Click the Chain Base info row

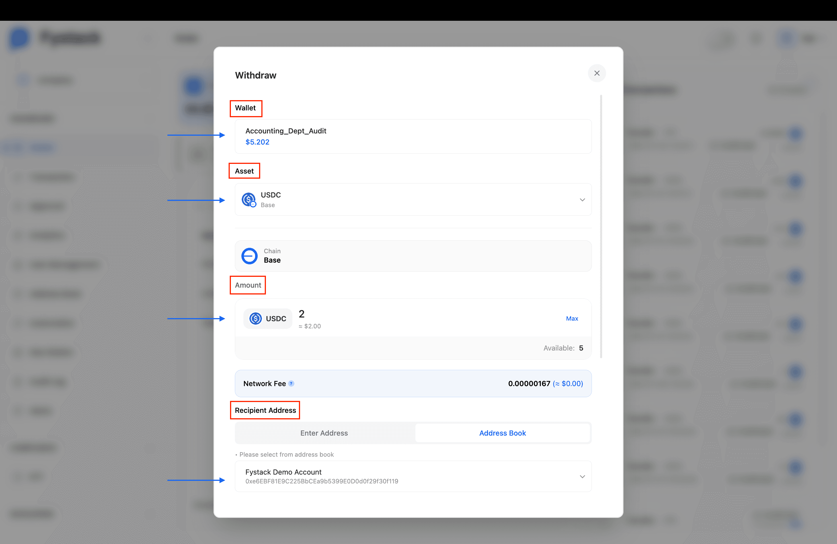point(413,256)
